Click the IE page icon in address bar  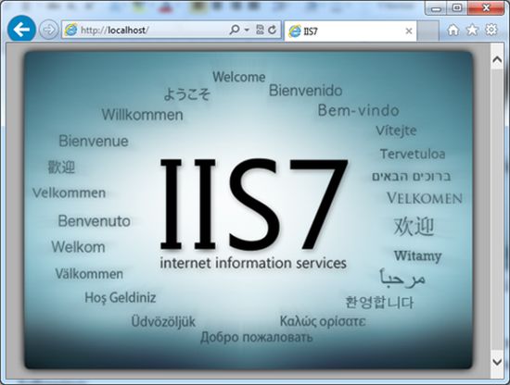click(70, 30)
